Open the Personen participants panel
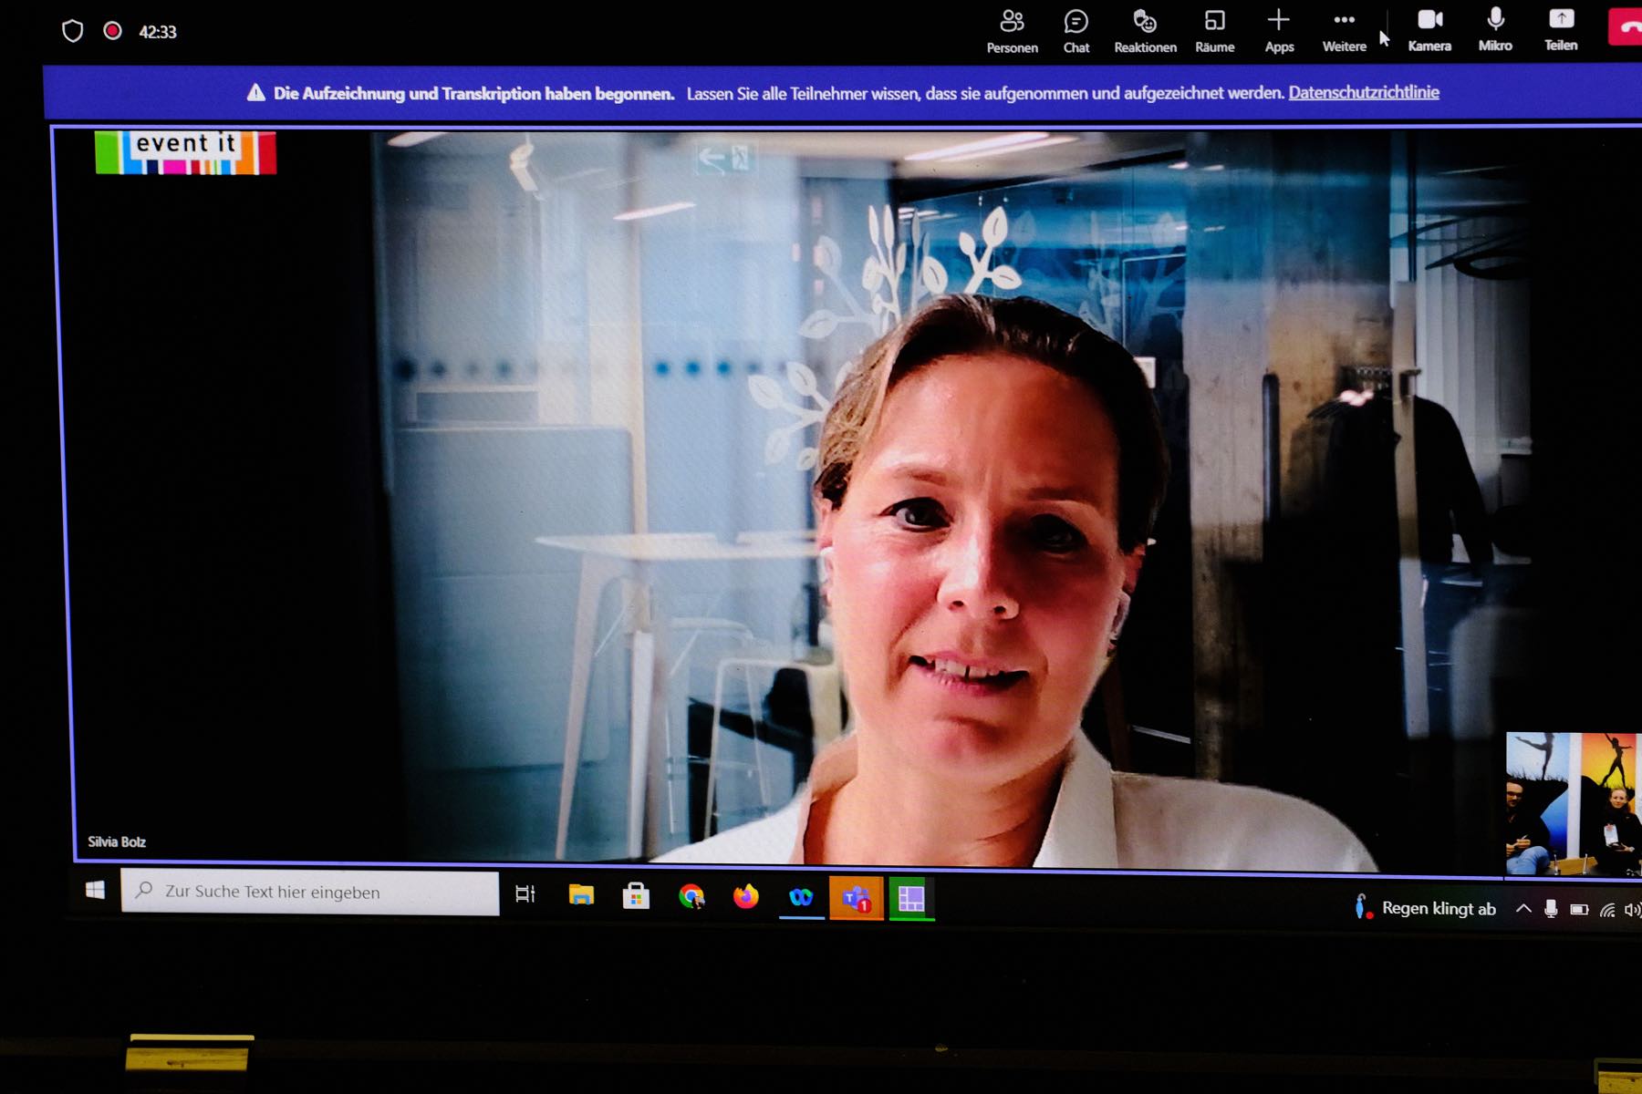This screenshot has width=1642, height=1094. [1012, 31]
